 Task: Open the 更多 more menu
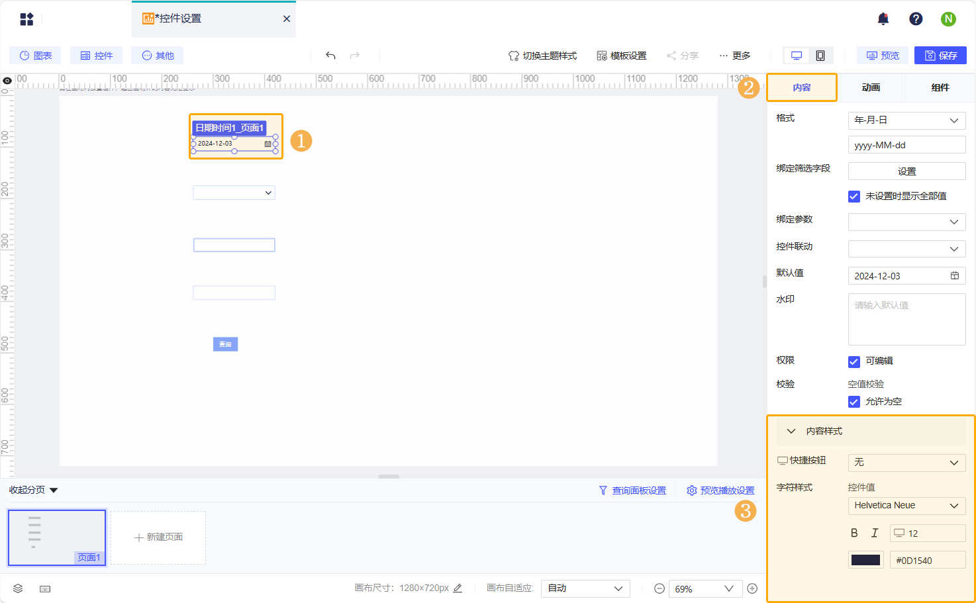point(734,56)
